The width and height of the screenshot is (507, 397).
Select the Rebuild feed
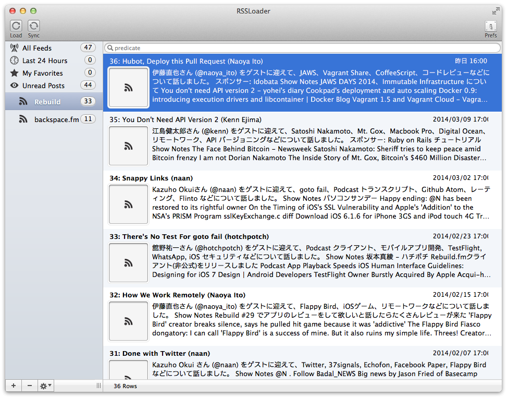[54, 101]
